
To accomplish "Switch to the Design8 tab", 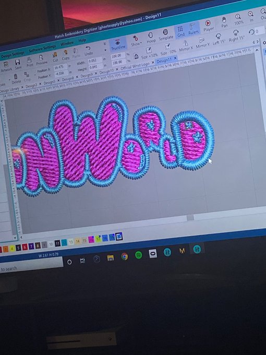I will pos(68,79).
